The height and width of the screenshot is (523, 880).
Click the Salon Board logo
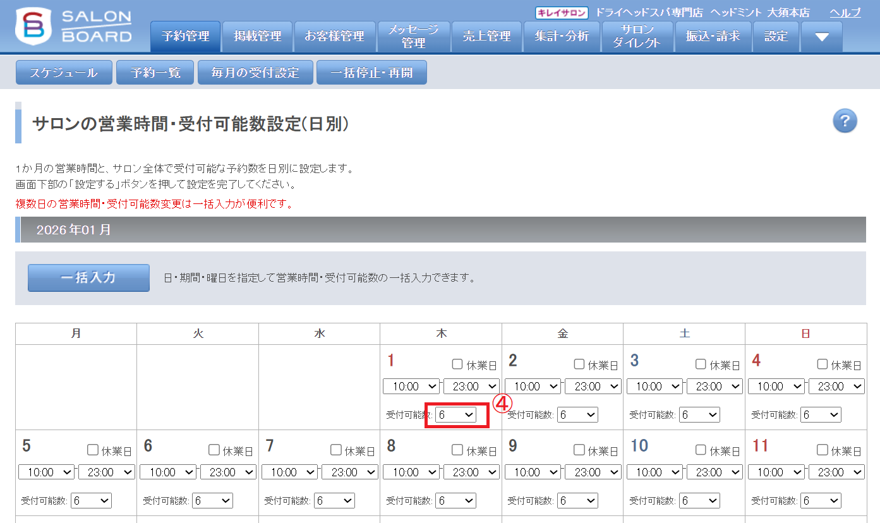73,27
